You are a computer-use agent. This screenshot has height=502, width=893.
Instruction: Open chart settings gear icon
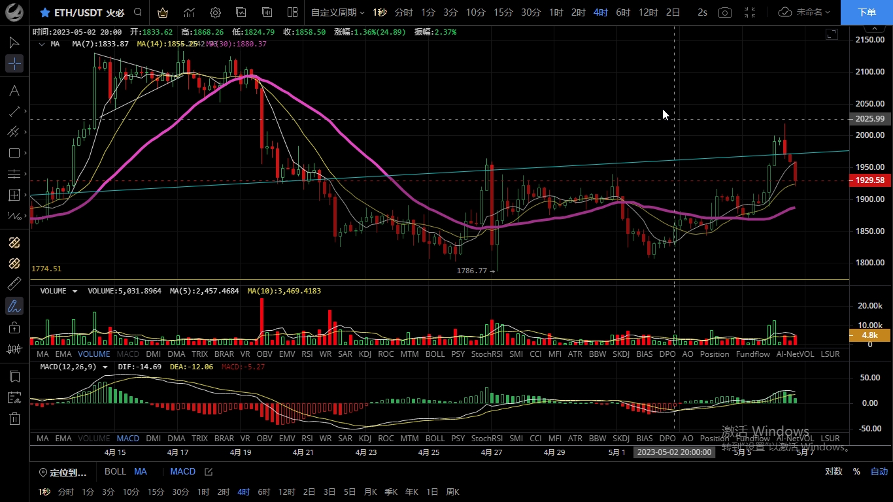215,12
